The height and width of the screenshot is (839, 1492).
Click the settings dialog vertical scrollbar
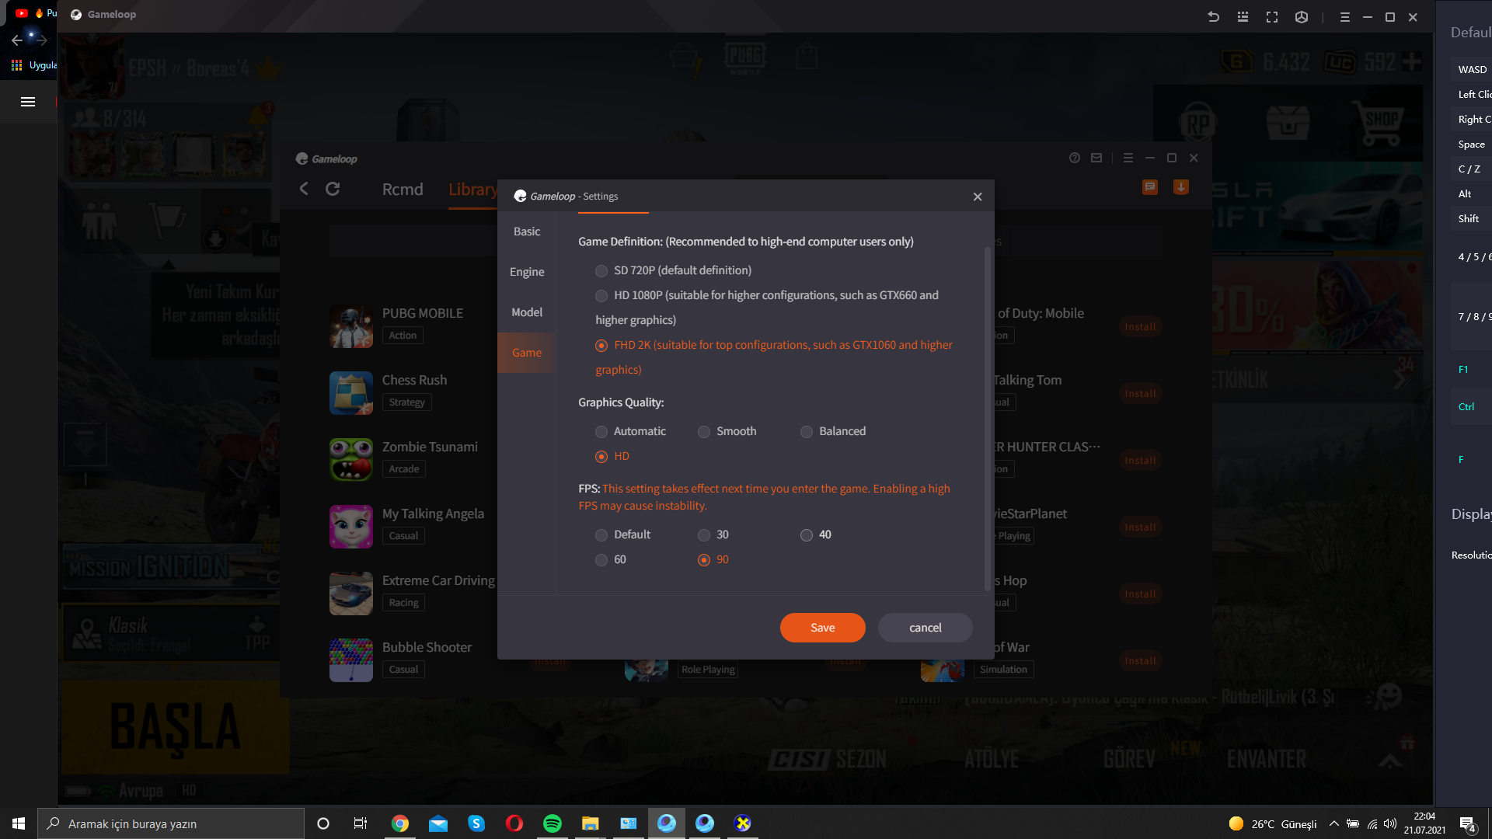[988, 419]
